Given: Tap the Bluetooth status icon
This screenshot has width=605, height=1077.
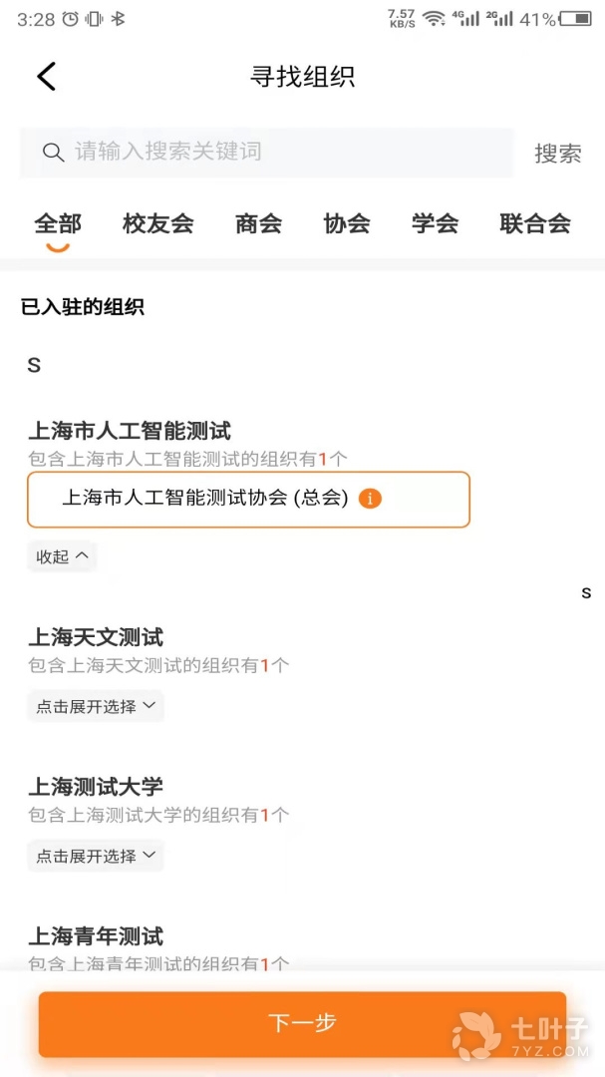Looking at the screenshot, I should point(119,19).
